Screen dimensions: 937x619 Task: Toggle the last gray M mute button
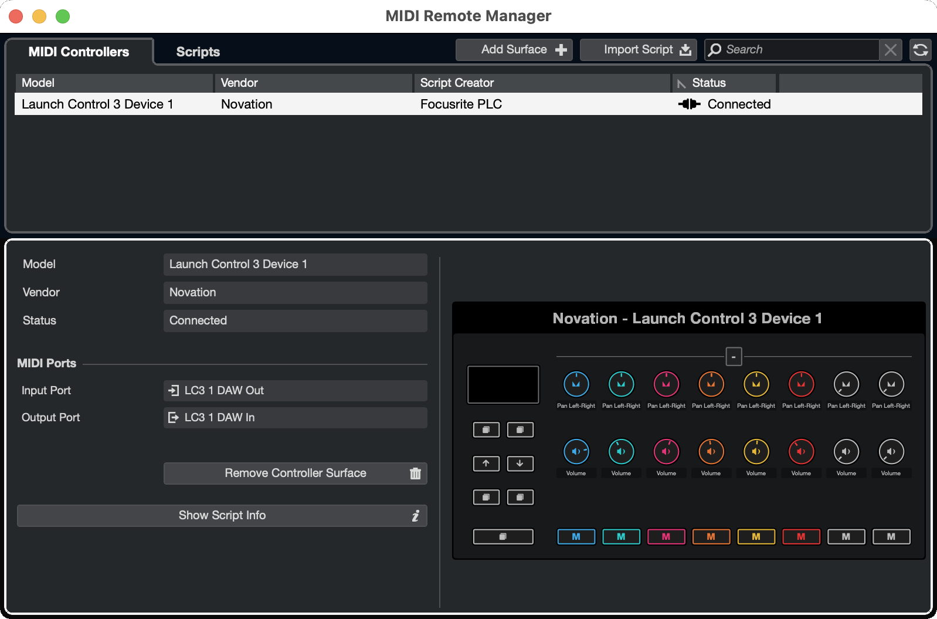point(891,537)
